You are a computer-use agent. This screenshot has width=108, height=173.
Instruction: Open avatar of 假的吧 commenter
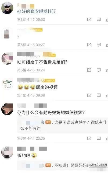(x=7, y=152)
